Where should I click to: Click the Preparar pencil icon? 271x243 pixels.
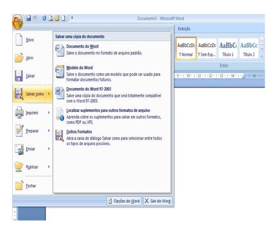point(19,130)
